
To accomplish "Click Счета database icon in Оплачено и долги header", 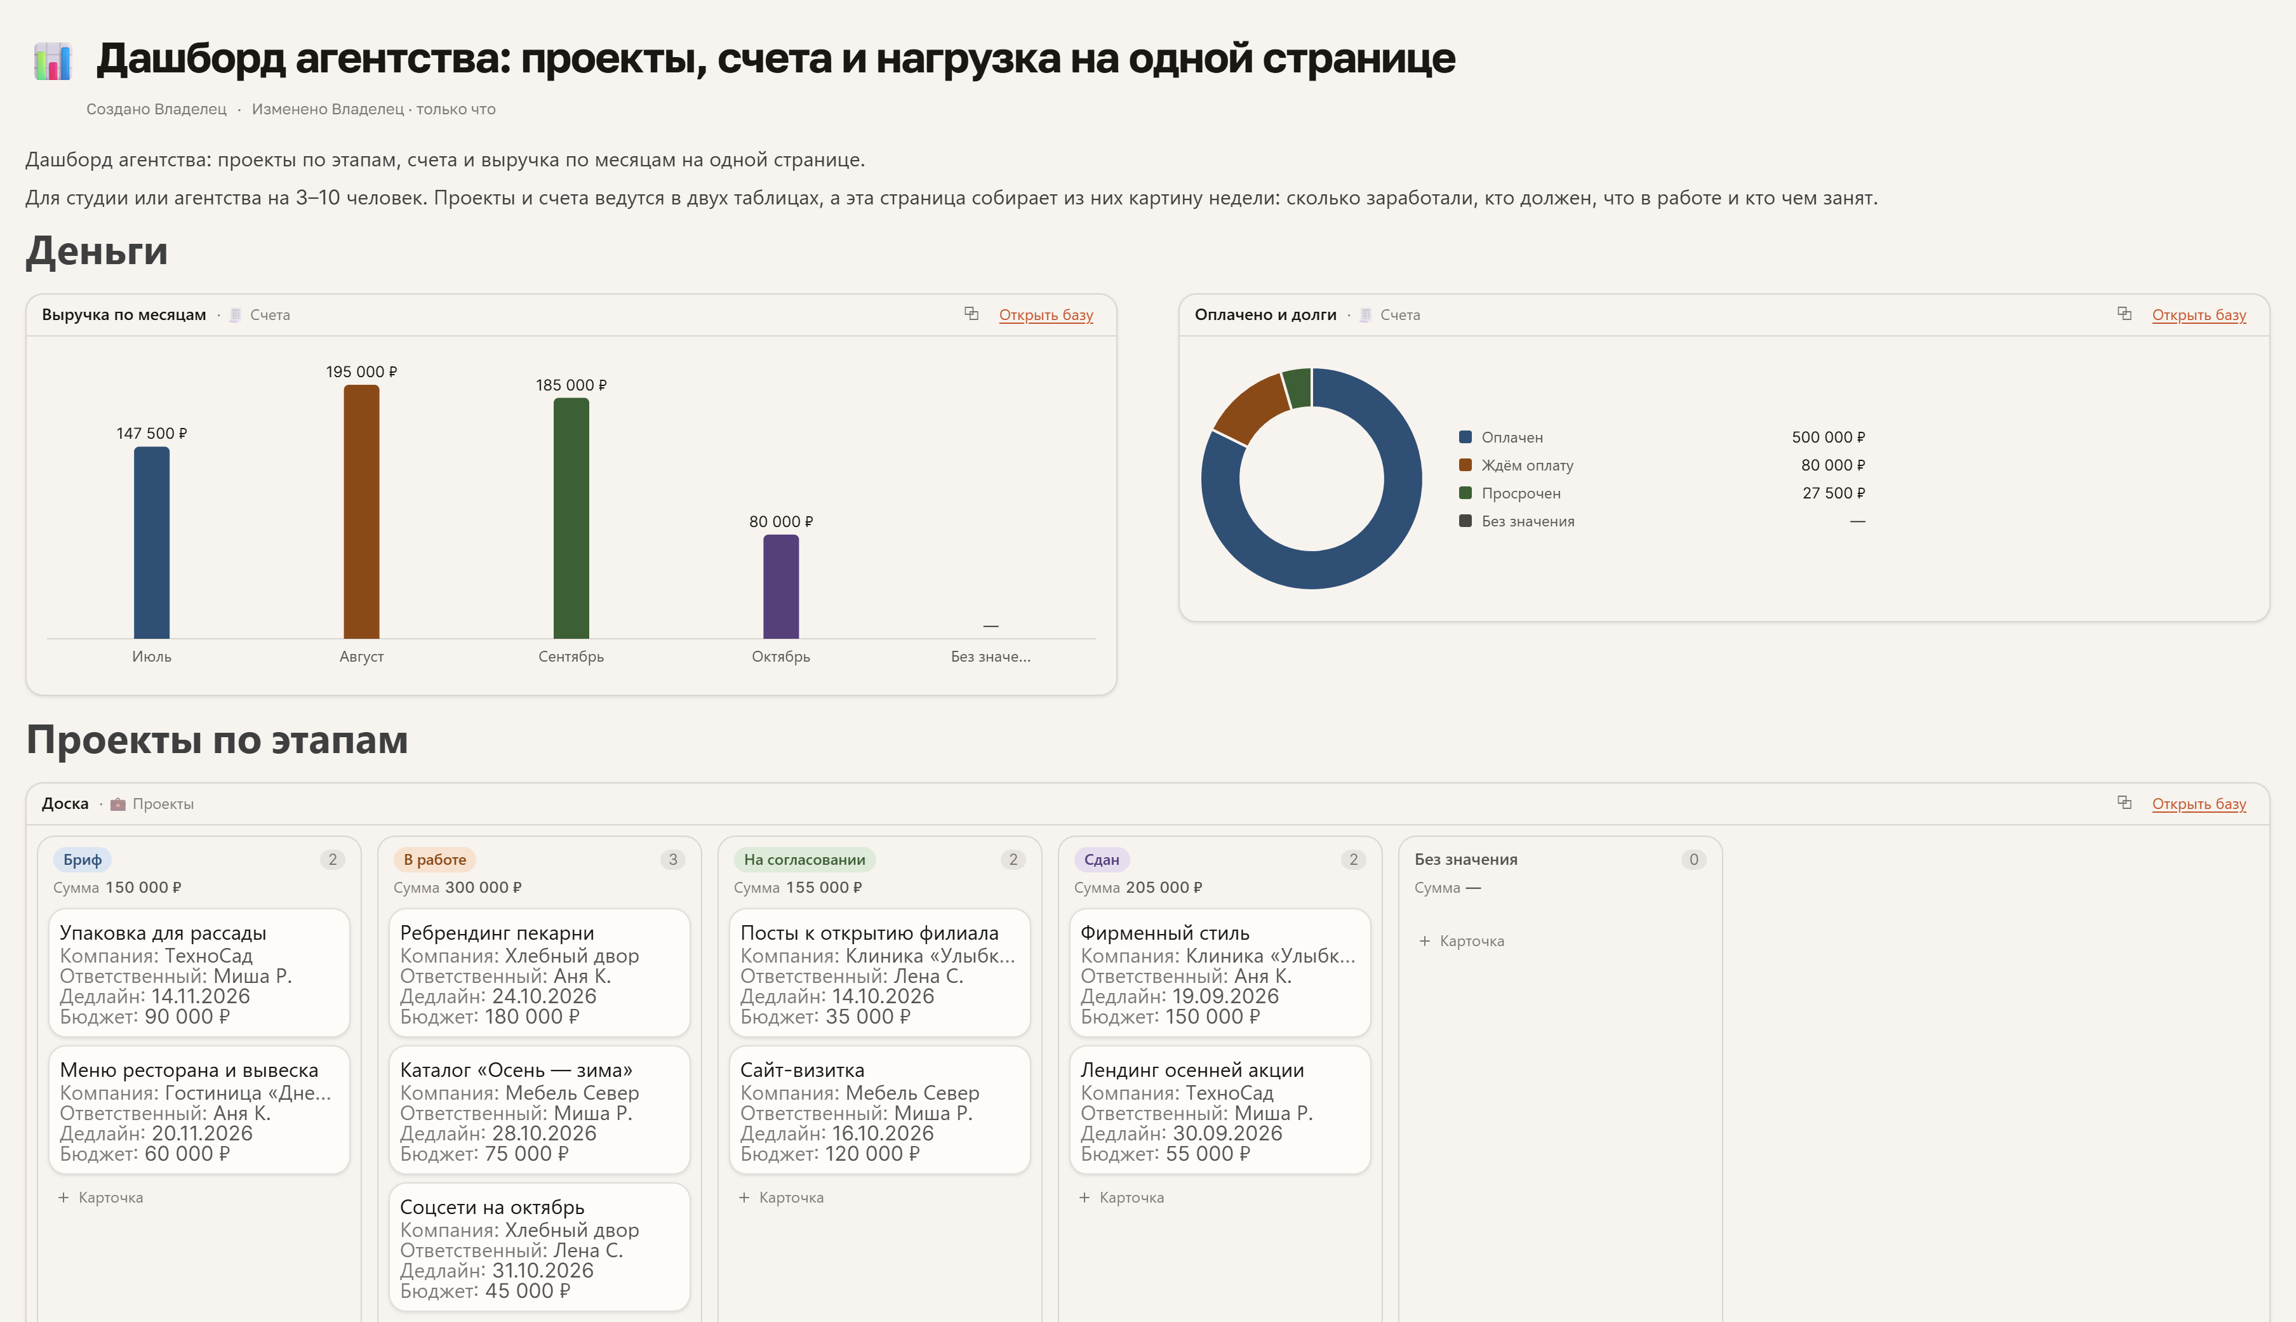I will pos(1365,315).
